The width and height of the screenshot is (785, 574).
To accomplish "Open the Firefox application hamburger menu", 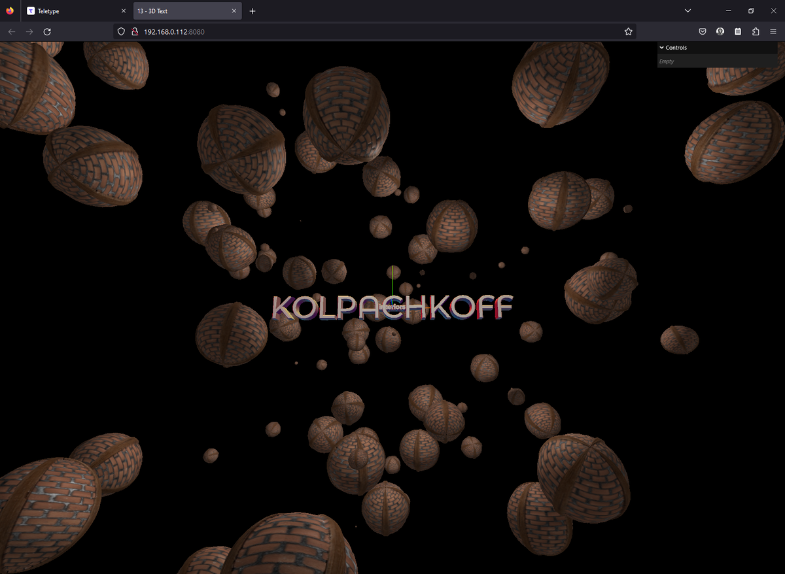I will 773,31.
